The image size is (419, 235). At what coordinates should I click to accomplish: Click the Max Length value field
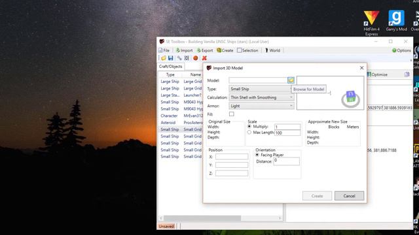pos(287,133)
